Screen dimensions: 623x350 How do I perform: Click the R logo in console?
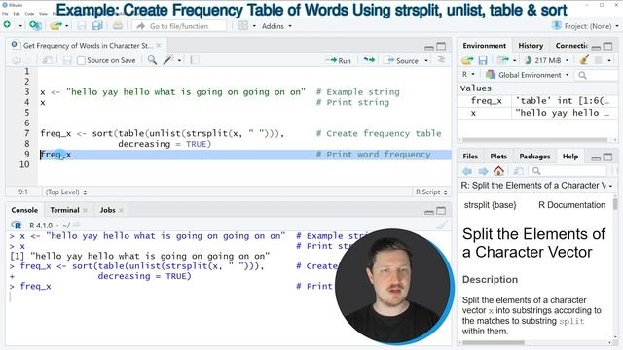[x=17, y=225]
